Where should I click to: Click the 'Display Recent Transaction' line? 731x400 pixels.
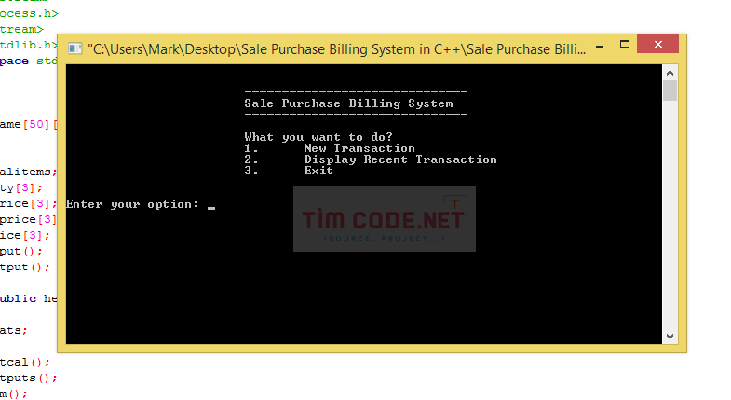tap(371, 159)
